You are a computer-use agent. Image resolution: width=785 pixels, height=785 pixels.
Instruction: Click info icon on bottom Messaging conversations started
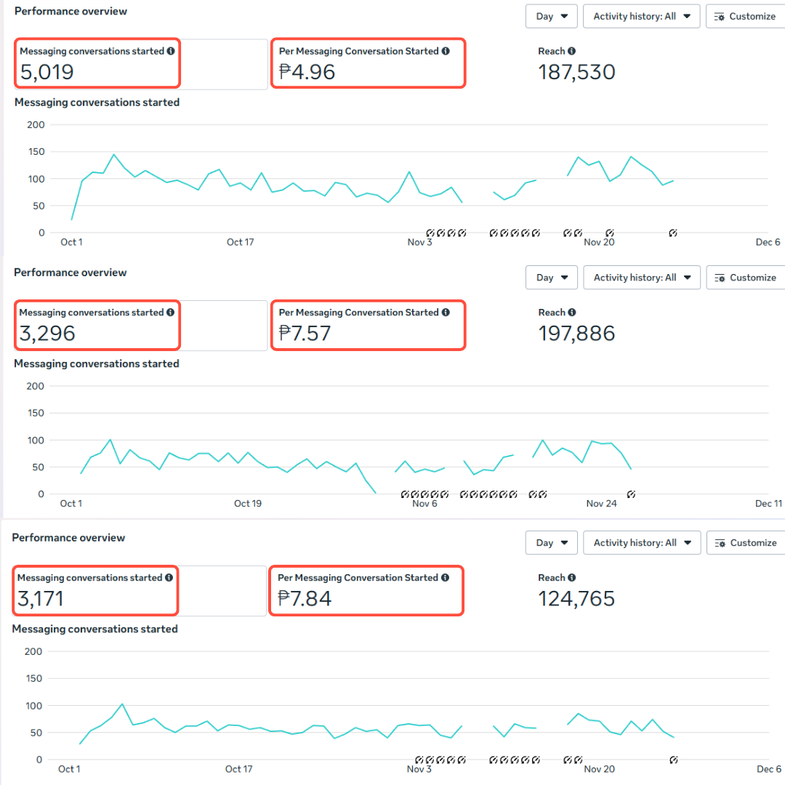tap(169, 578)
